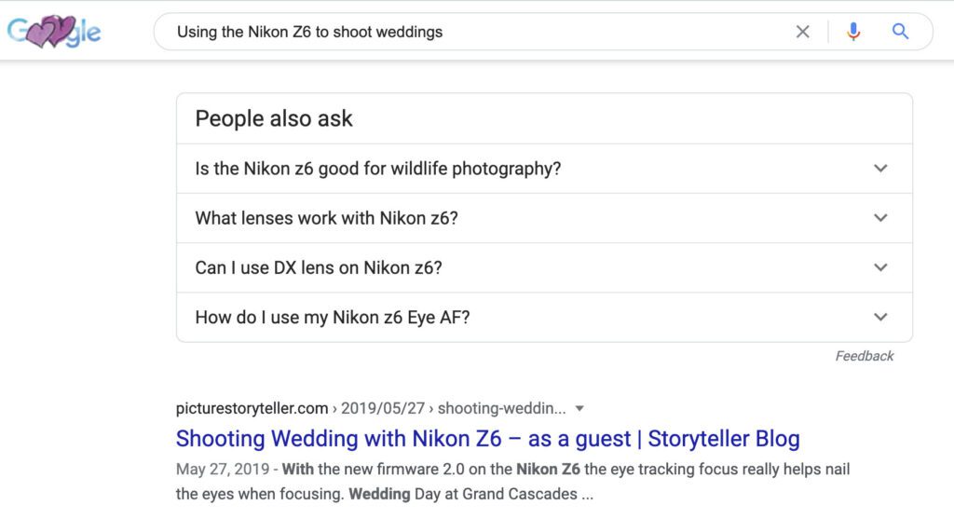This screenshot has width=954, height=532.
Task: Expand chevron for DX lens question
Action: click(880, 267)
